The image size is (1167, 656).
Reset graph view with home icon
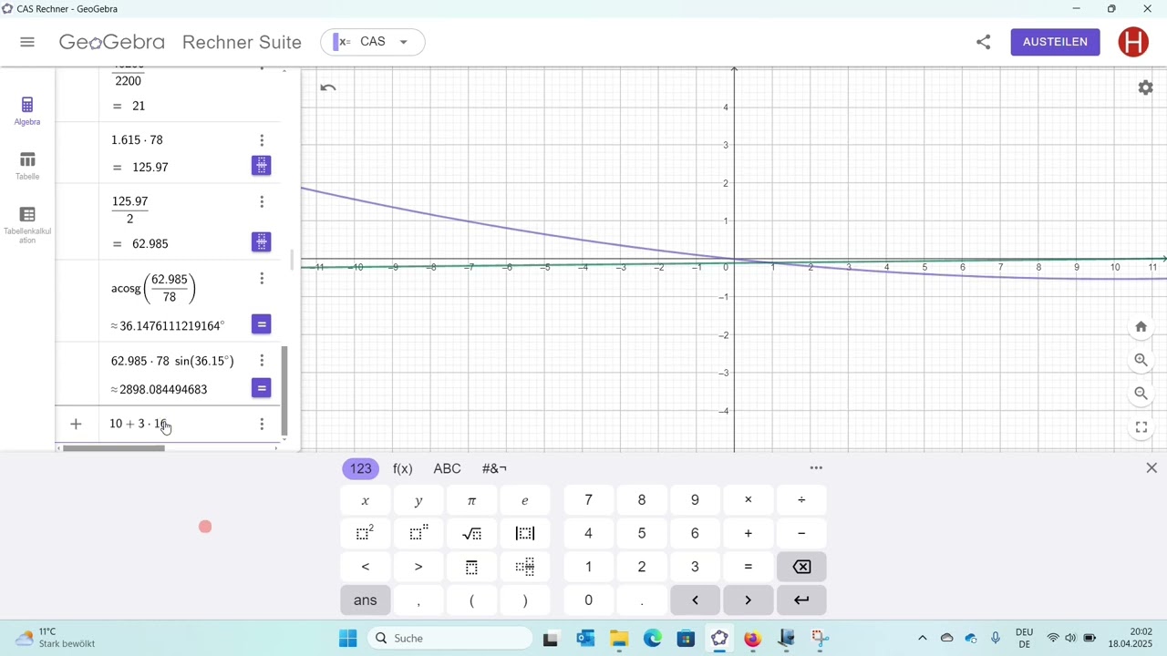1141,327
